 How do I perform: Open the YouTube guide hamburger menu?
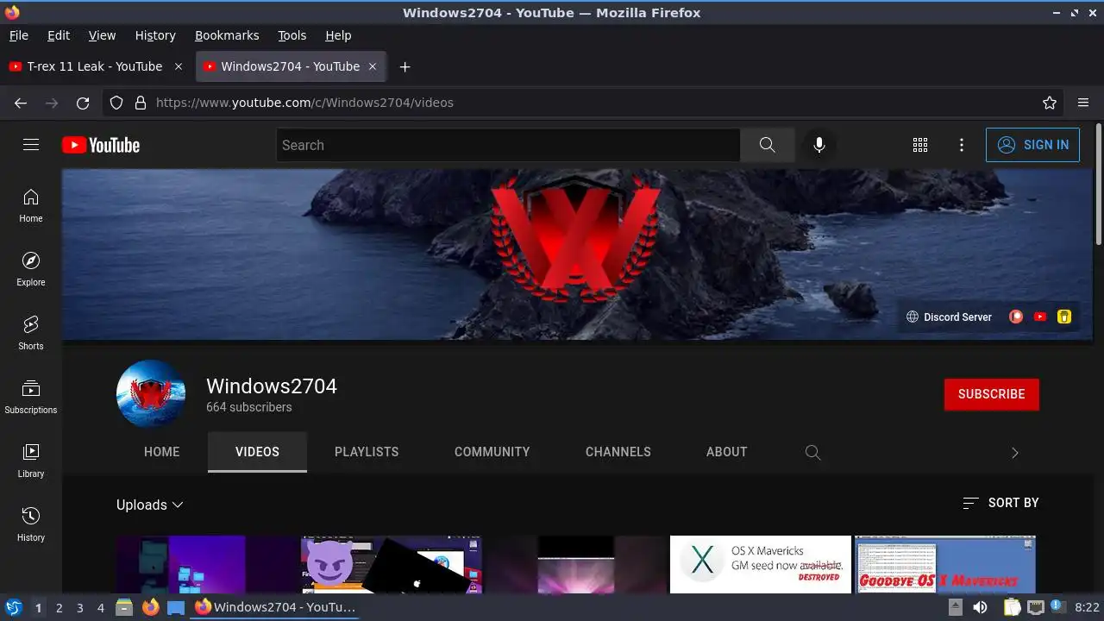coord(31,145)
